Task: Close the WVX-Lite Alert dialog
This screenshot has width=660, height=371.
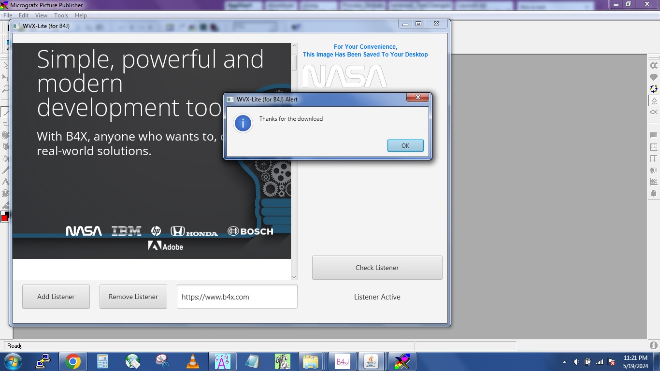Action: [x=417, y=98]
